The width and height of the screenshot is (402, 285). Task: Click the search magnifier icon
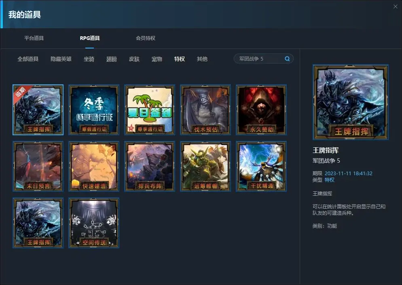[287, 59]
